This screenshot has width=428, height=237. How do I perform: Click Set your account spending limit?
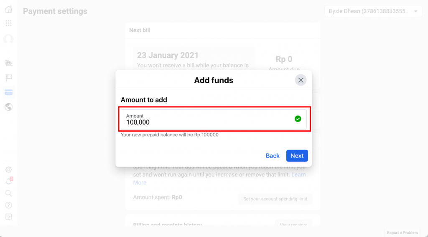click(x=275, y=199)
